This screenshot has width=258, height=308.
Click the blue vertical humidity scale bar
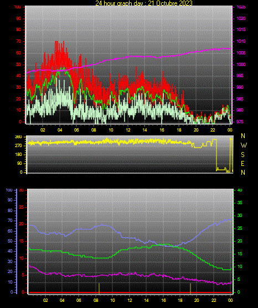(x=17, y=241)
